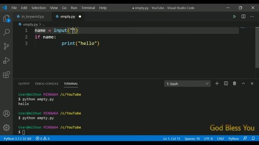Change Spaces: 10 indentation setting
The image size is (259, 145).
pyautogui.click(x=192, y=139)
